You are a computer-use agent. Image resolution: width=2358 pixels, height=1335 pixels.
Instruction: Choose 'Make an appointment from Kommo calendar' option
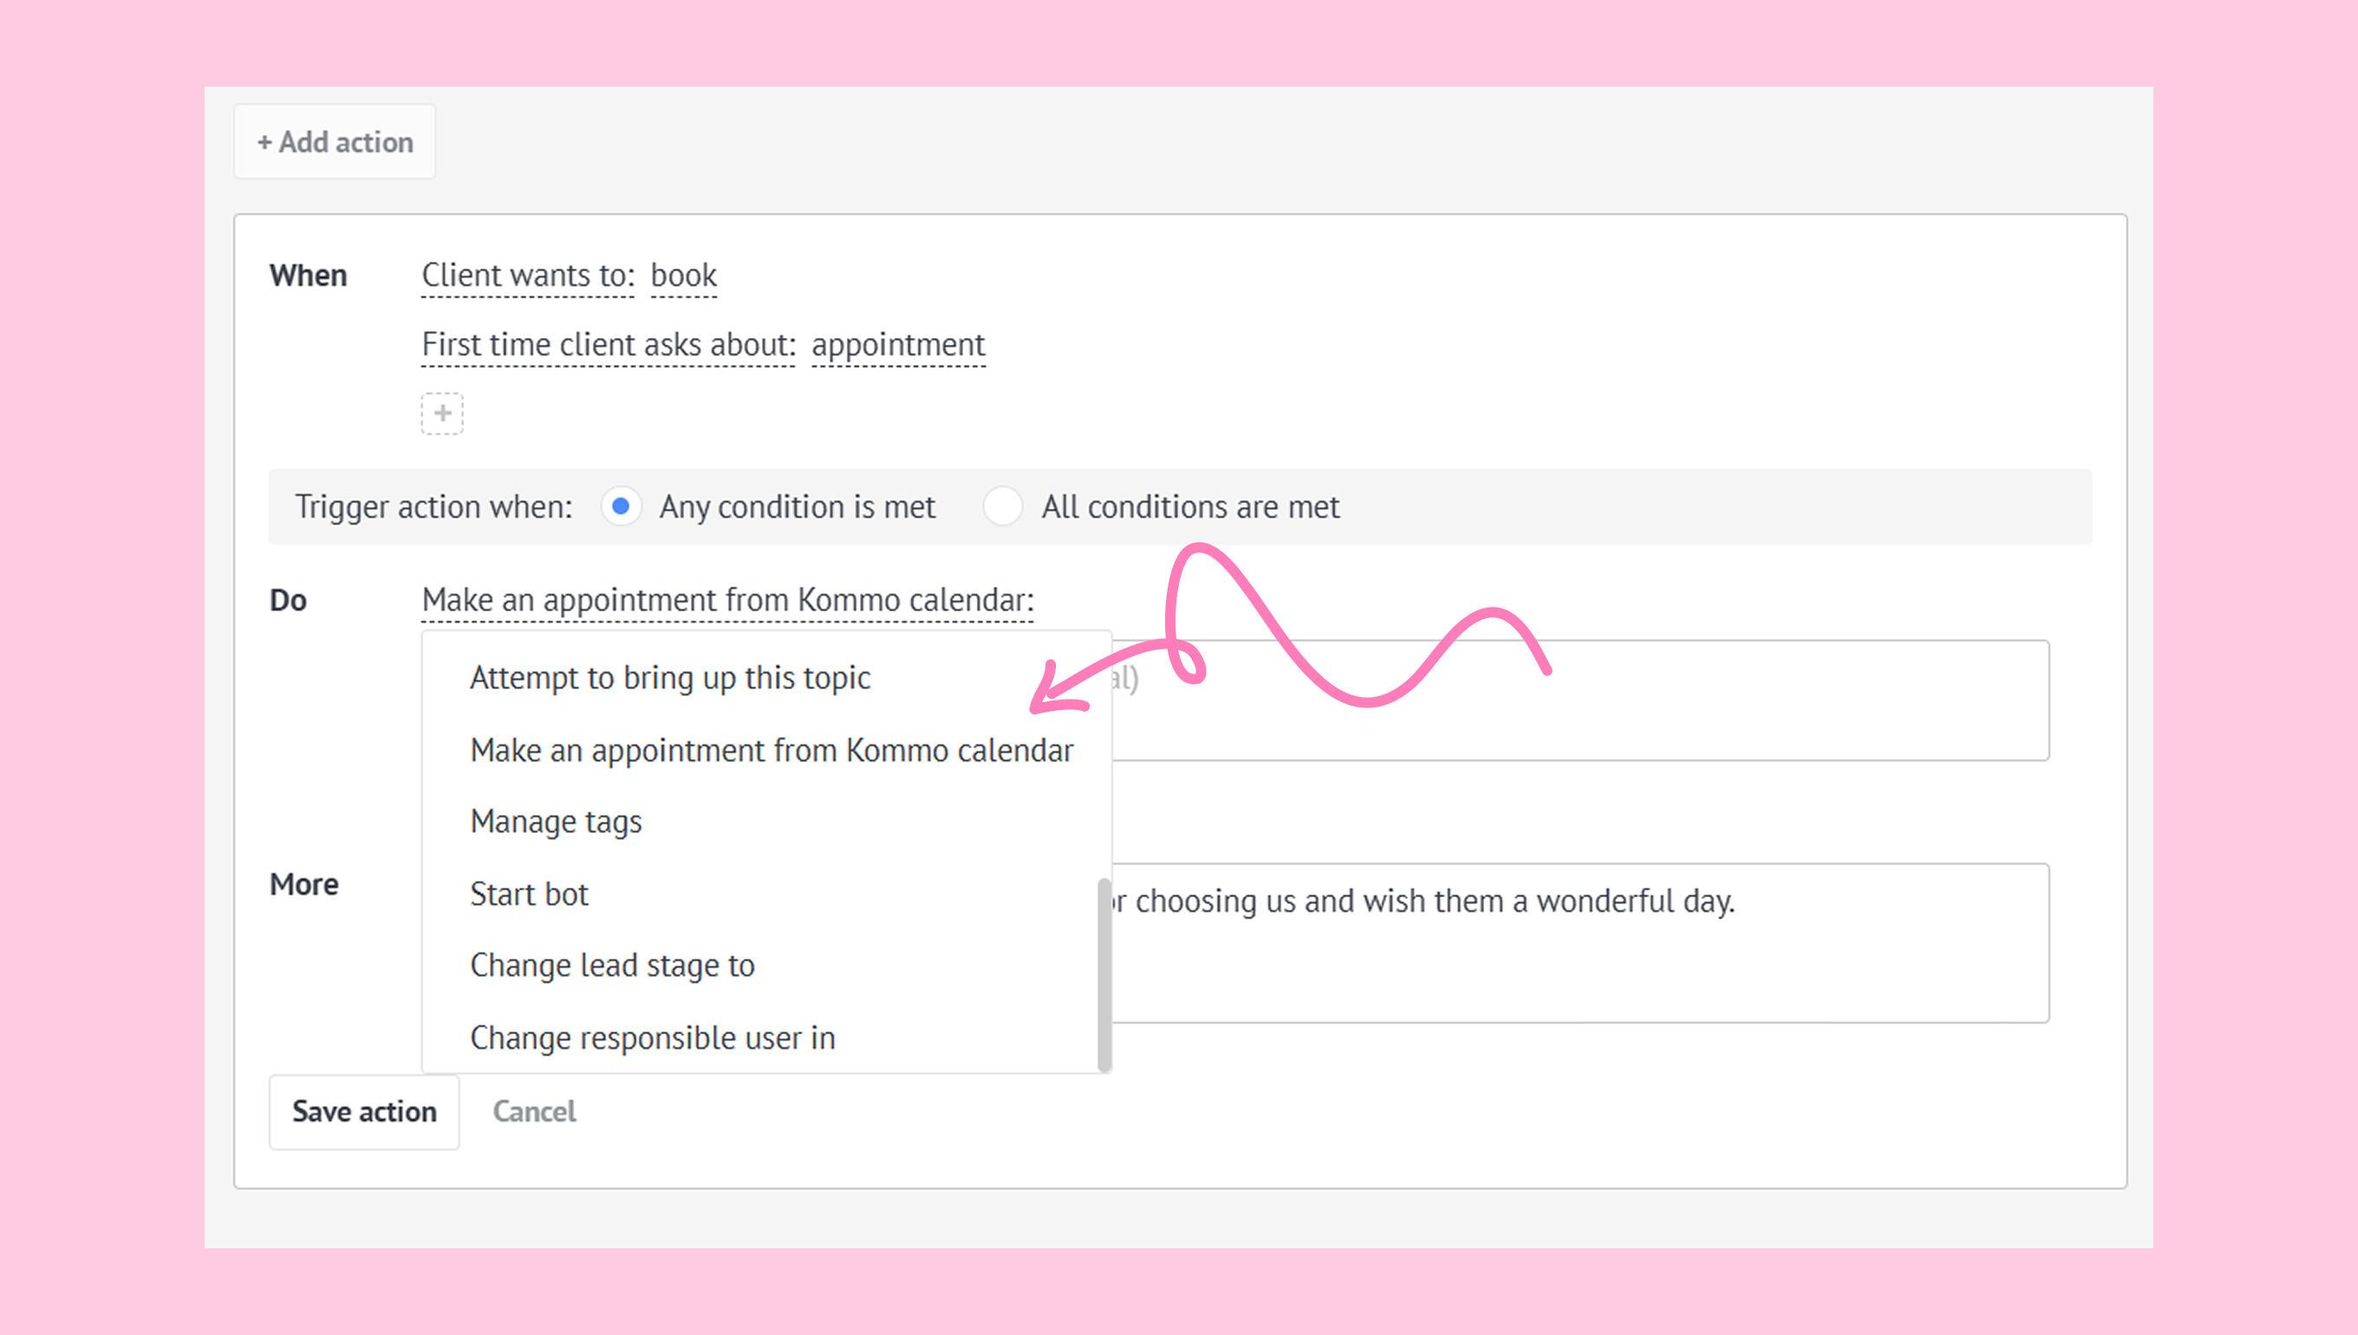click(771, 750)
